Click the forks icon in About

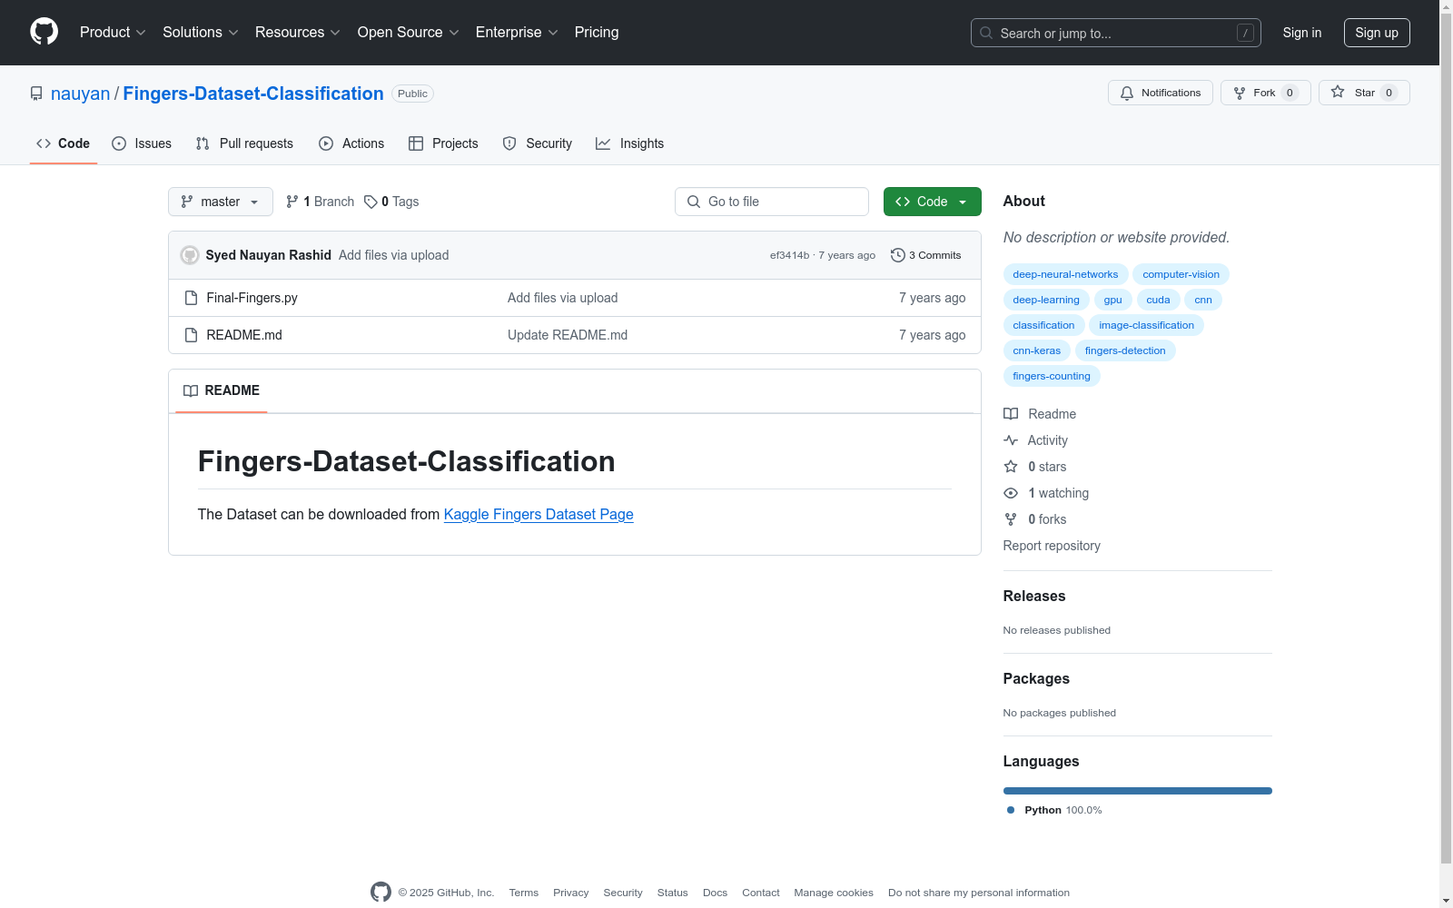[x=1011, y=519]
